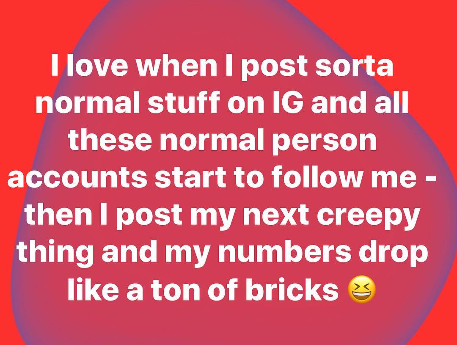Image resolution: width=457 pixels, height=345 pixels.
Task: Select the word "thing" in the text
Action: pos(57,254)
